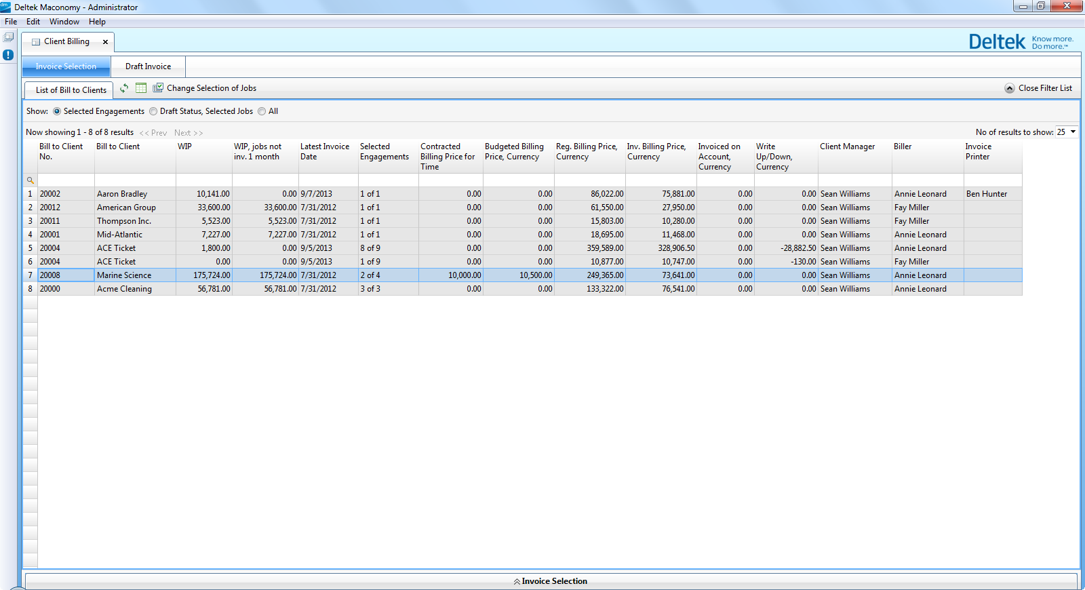Image resolution: width=1085 pixels, height=590 pixels.
Task: Click the 3 of 3 selected engagements cell
Action: (388, 289)
